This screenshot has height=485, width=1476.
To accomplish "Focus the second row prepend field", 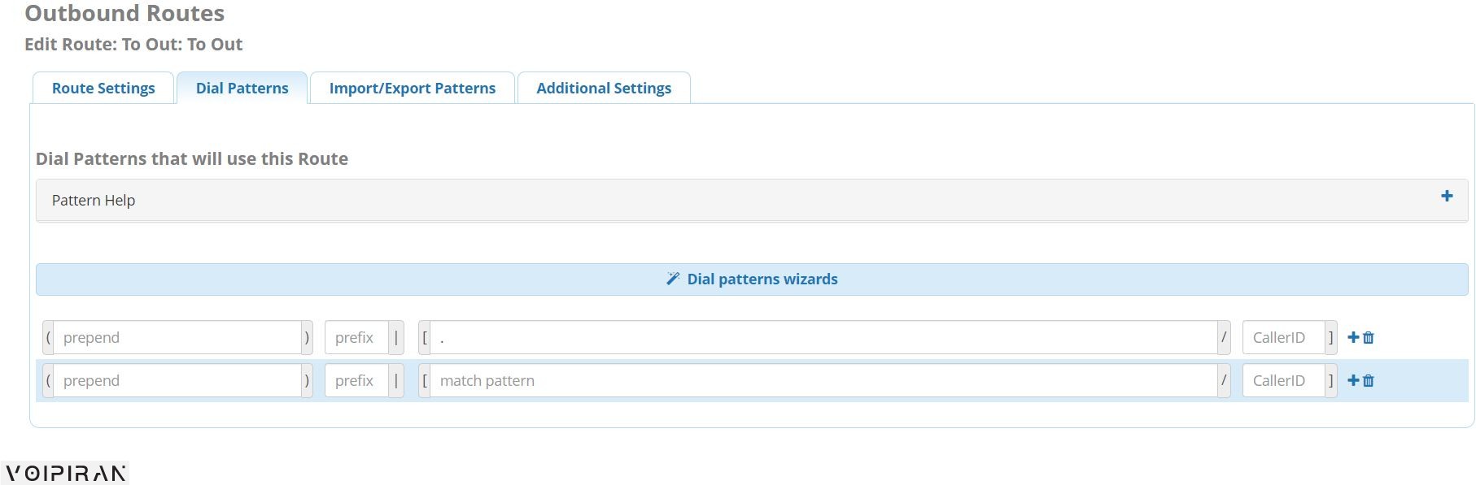I will (x=177, y=380).
